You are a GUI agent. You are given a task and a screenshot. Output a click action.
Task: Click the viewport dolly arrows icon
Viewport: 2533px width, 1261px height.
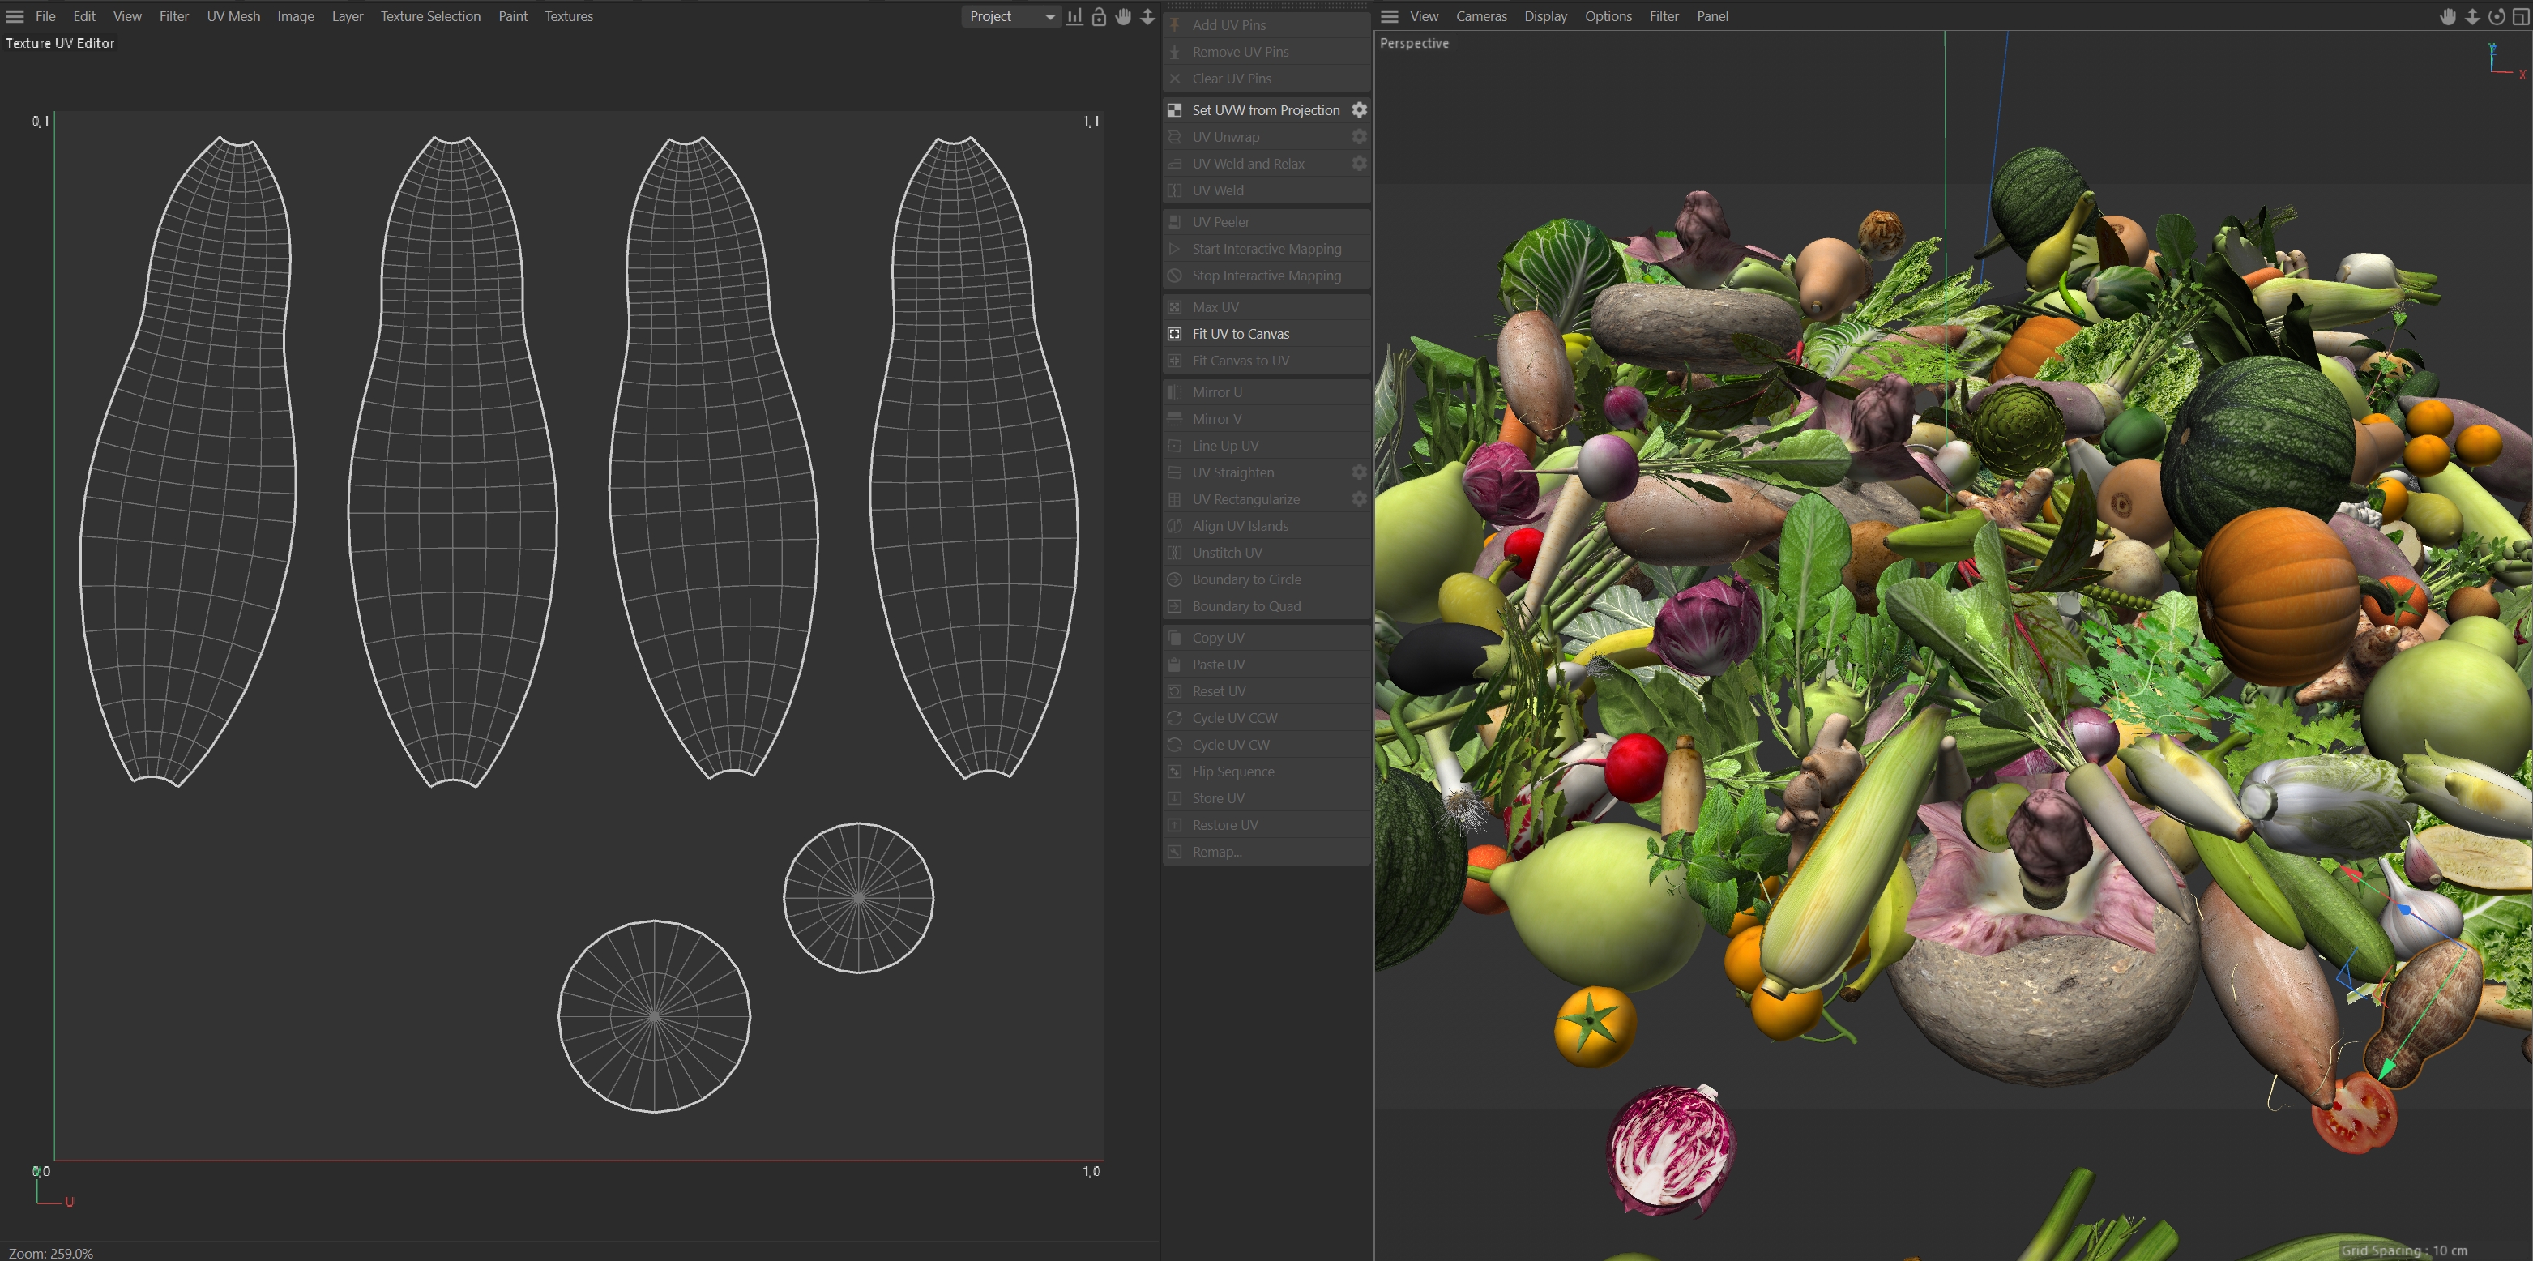coord(2472,17)
